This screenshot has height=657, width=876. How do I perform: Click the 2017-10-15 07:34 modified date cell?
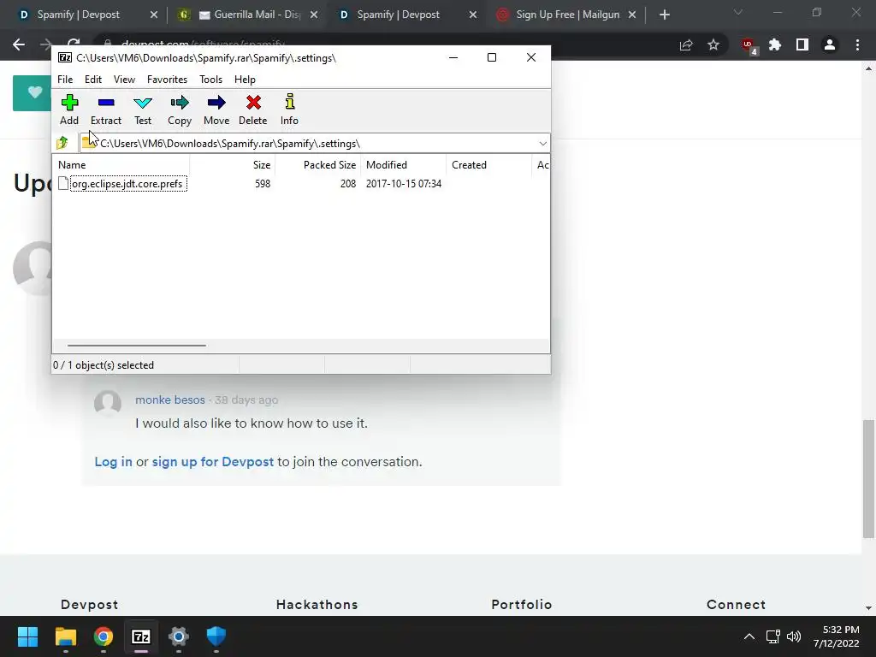404,184
